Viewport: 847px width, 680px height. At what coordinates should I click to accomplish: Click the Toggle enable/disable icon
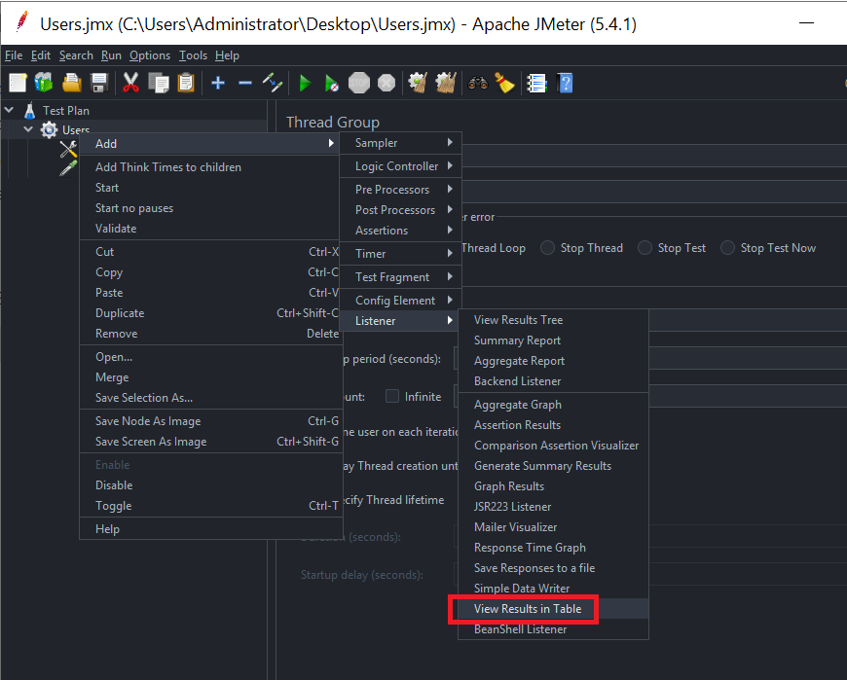[x=273, y=83]
